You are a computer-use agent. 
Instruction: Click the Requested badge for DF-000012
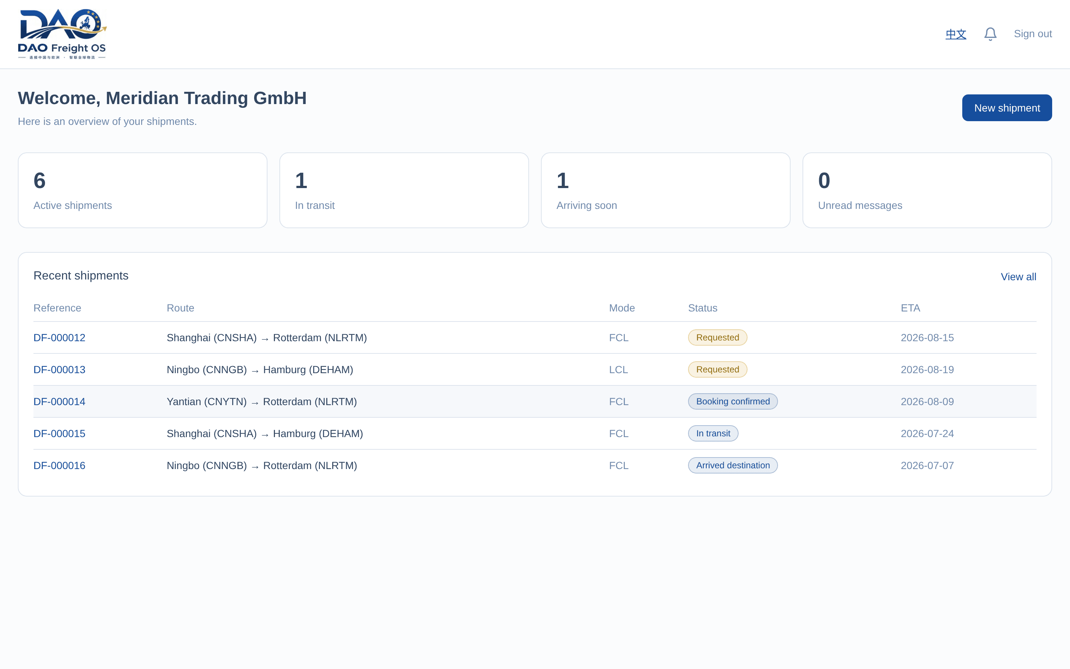pos(717,337)
